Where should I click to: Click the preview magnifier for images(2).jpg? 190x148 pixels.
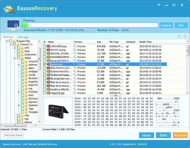click(x=75, y=93)
